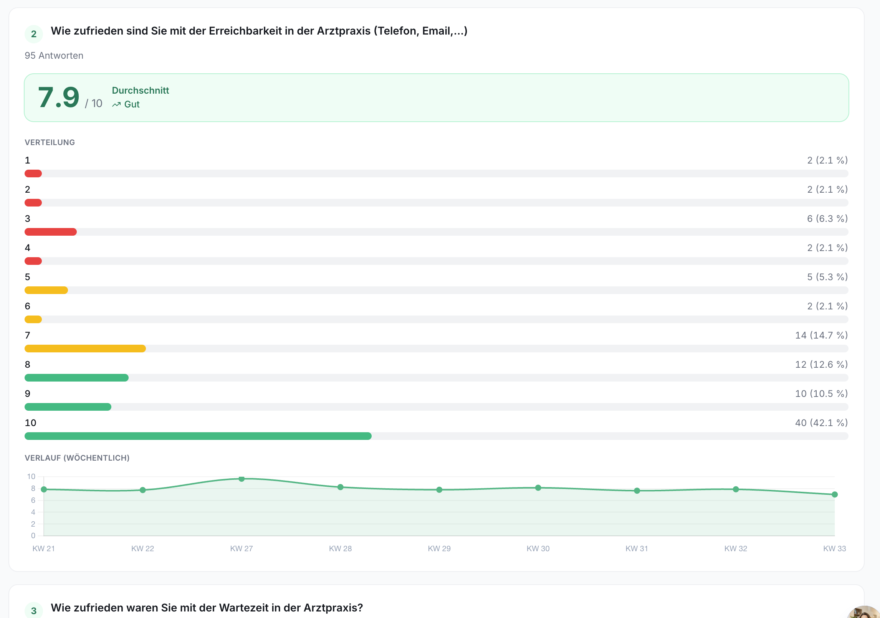This screenshot has height=618, width=880.
Task: Click the KW 32 data point on chart
Action: click(x=736, y=489)
